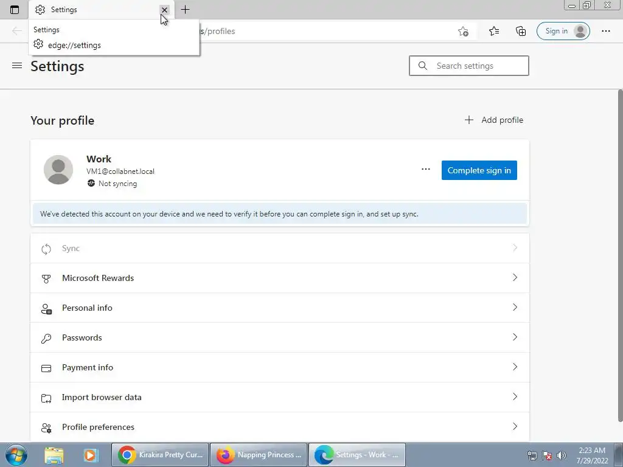Open the vertical tabs actions menu icon
This screenshot has height=467, width=623.
pos(15,10)
